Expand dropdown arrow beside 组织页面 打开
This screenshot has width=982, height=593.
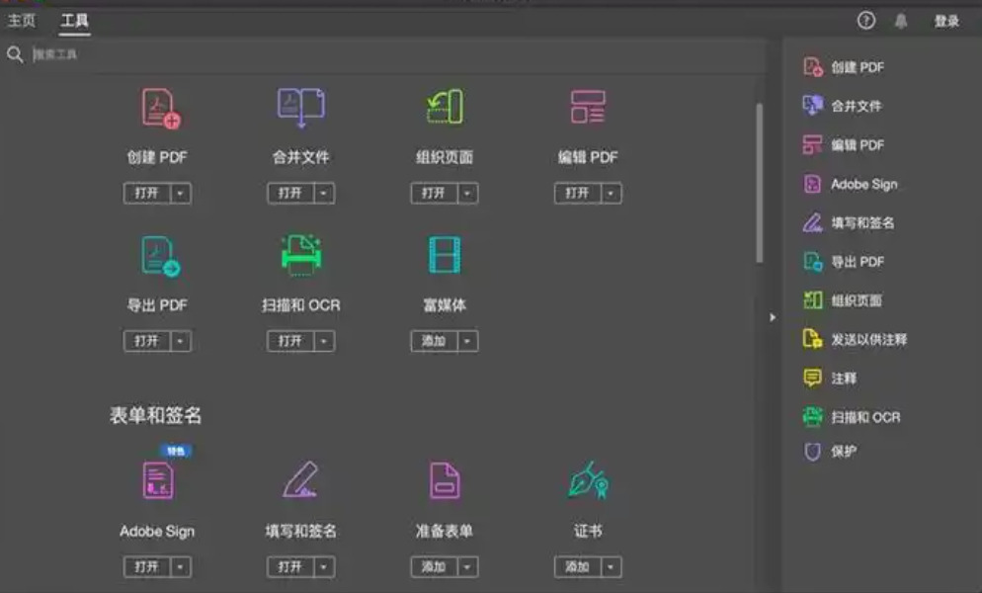(467, 193)
